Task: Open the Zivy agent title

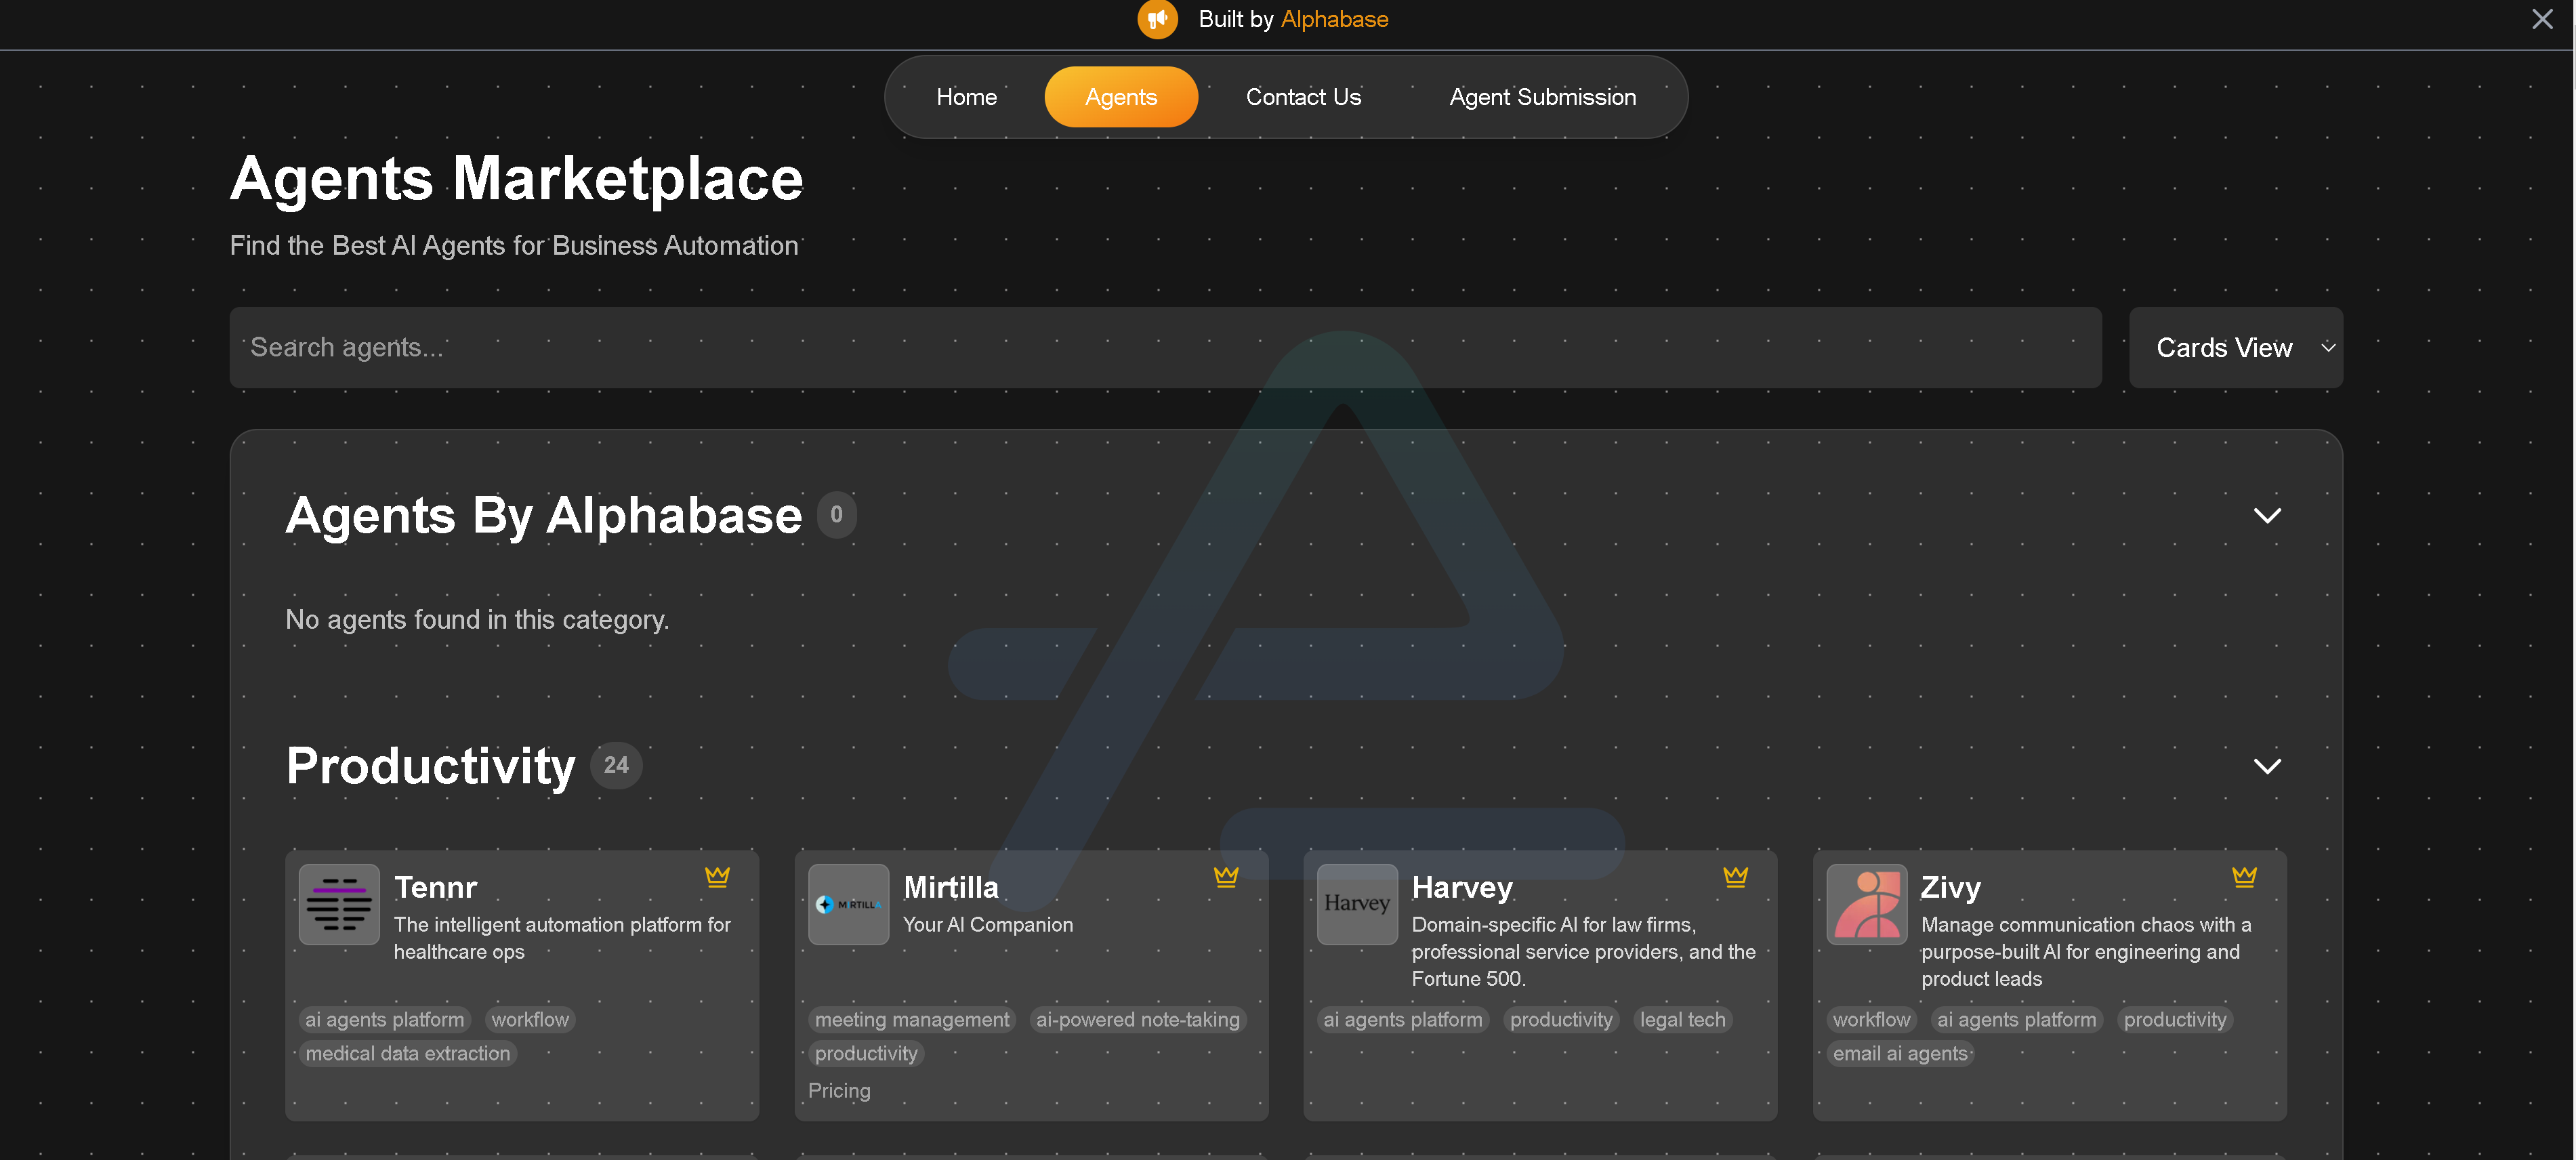Action: (1950, 887)
